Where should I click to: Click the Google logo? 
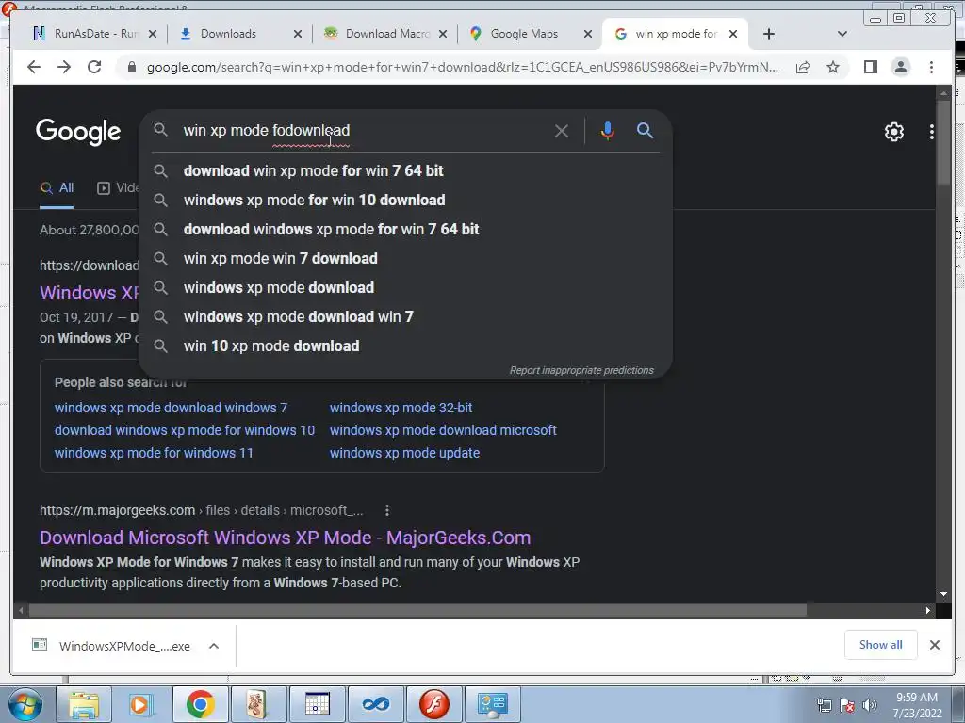pyautogui.click(x=78, y=132)
